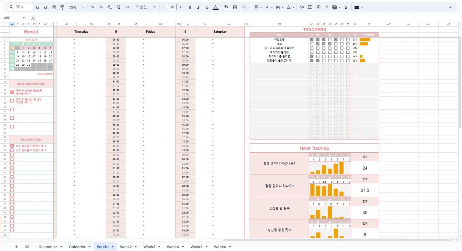Toggle Wednesday checkbox for 아침운동 tracker

(x=330, y=39)
